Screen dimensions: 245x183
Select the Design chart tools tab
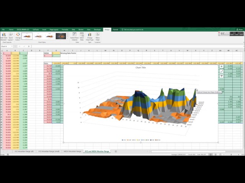point(107,30)
